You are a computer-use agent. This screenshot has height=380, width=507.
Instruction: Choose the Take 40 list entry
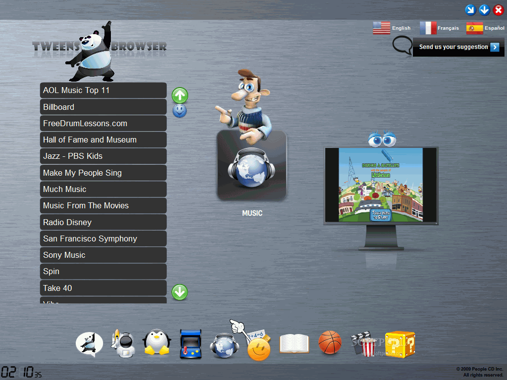coord(103,288)
